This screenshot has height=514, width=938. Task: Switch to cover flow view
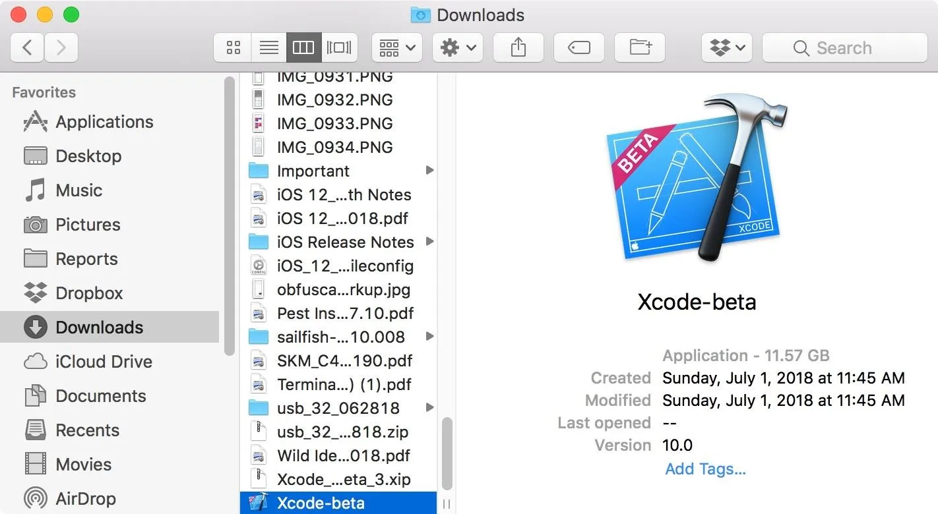point(339,47)
